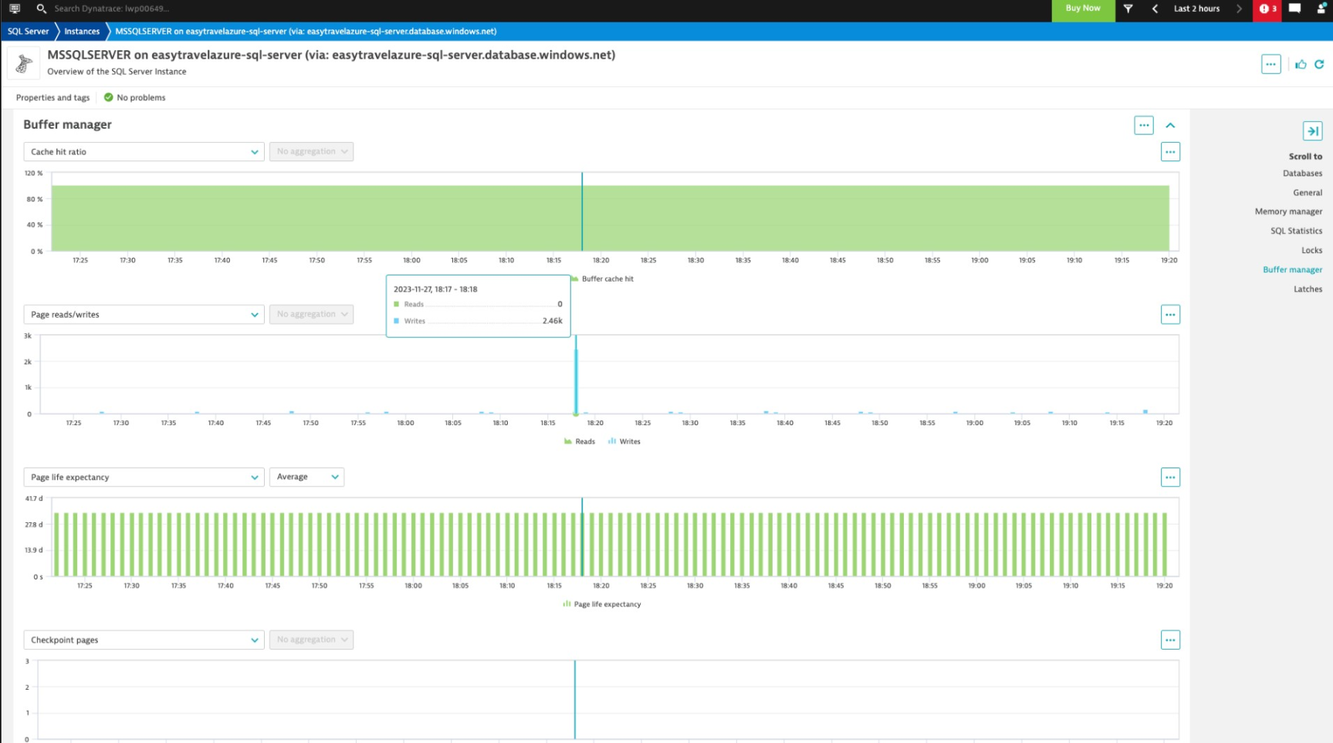Toggle Writes series in chart legend

pos(624,441)
